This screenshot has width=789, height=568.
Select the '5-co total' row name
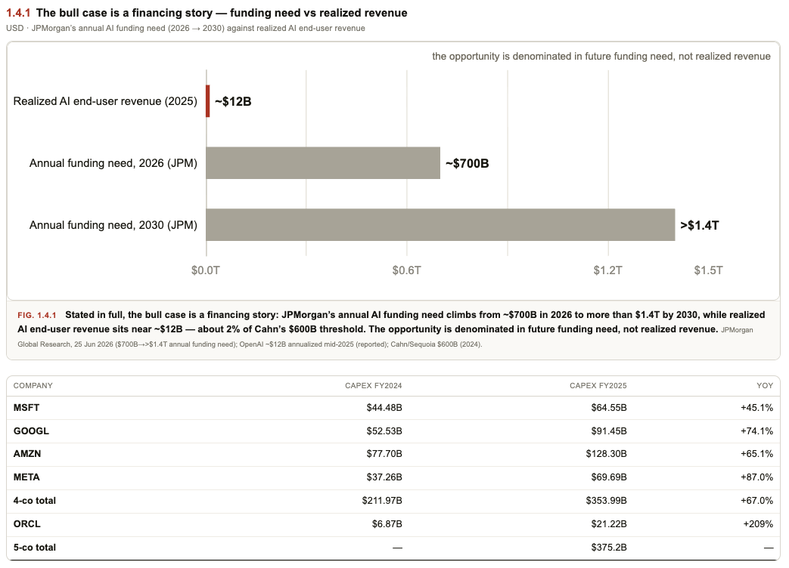35,548
